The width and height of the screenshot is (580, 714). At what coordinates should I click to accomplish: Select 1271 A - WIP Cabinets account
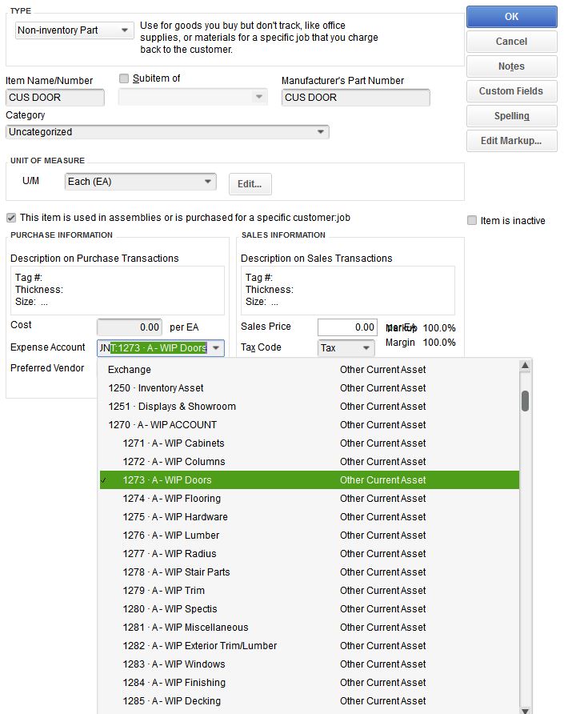pyautogui.click(x=174, y=443)
